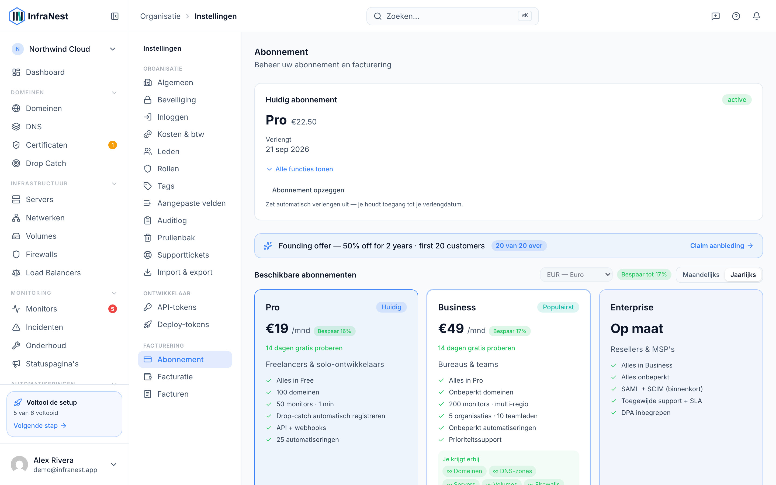Open Deploy-tokens rocket settings
This screenshot has width=776, height=485.
pyautogui.click(x=185, y=325)
